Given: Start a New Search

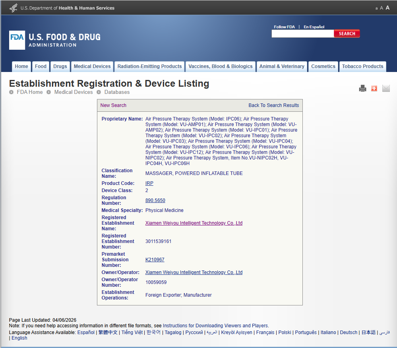Looking at the screenshot, I should click(113, 105).
